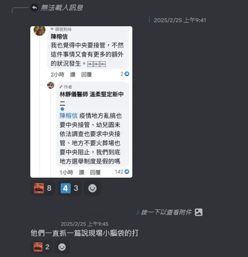Add a reaction to the bottom message

[x=62, y=247]
